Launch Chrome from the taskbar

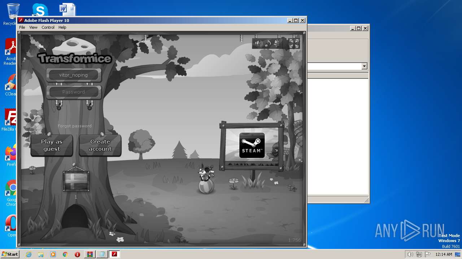pyautogui.click(x=65, y=254)
